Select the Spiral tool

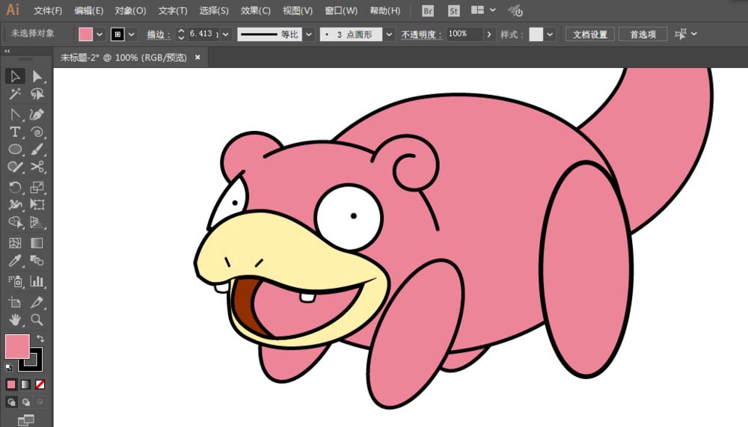point(37,132)
